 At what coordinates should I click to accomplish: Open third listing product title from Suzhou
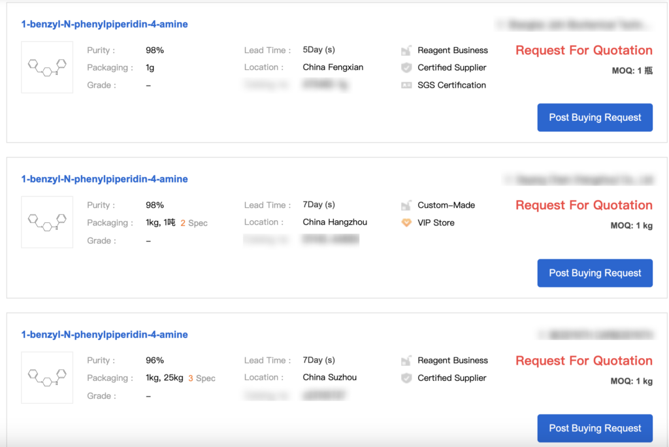(x=105, y=335)
